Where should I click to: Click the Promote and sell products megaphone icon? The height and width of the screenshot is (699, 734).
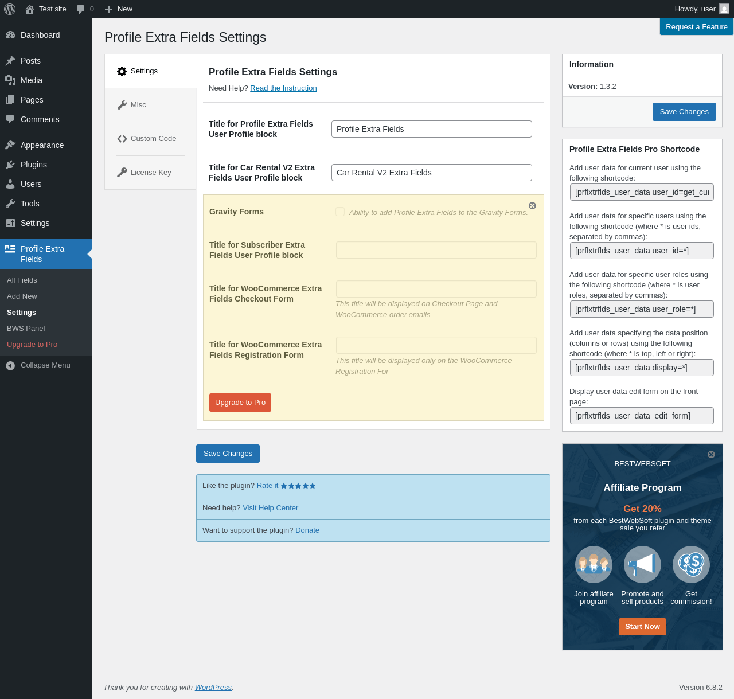(642, 564)
